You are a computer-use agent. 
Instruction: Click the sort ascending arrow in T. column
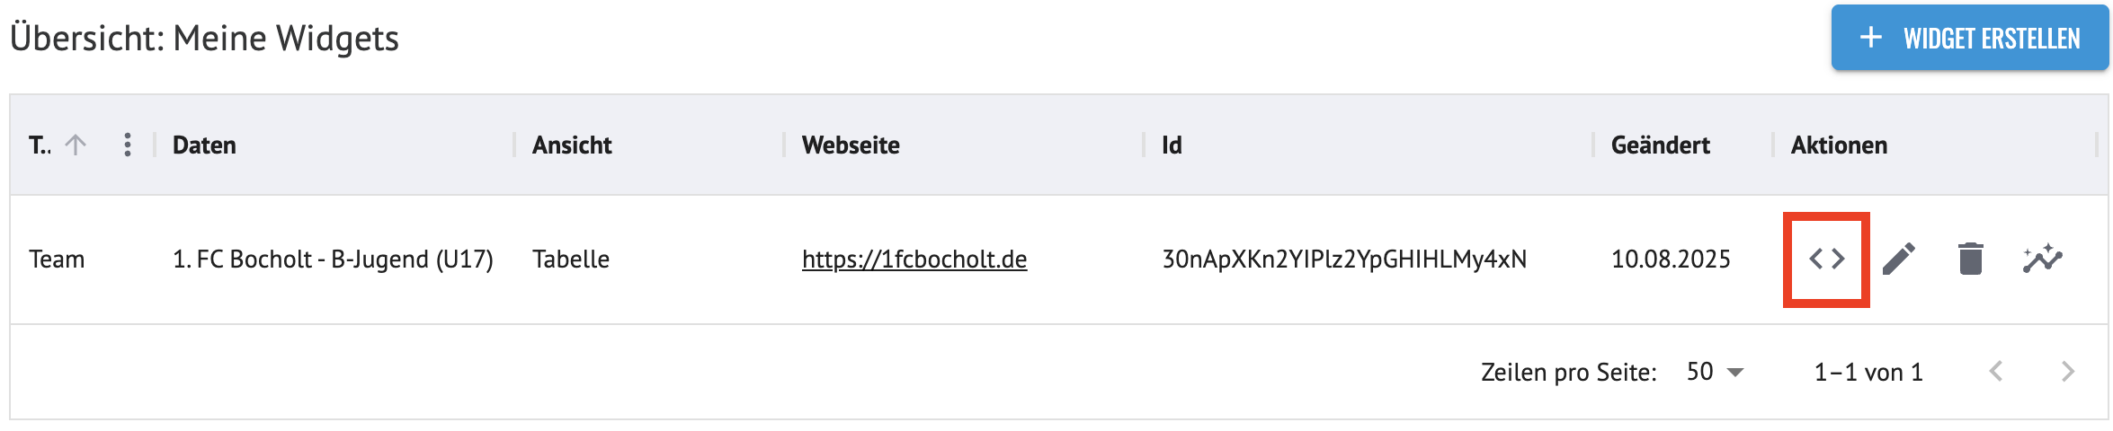tap(76, 145)
